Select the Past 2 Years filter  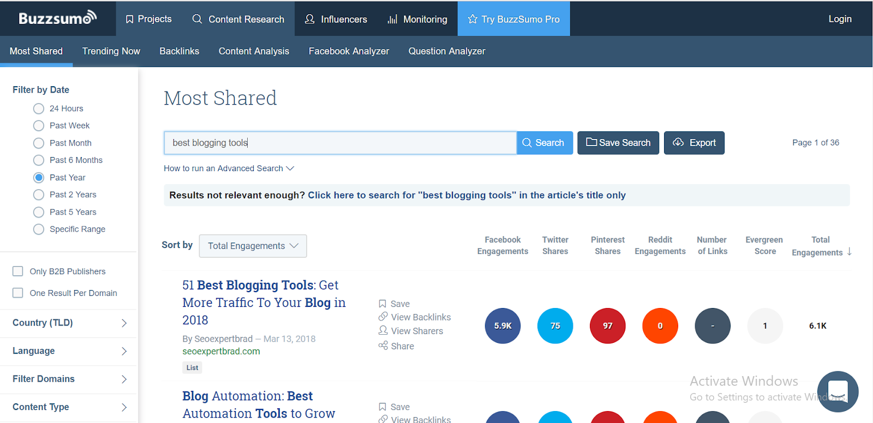coord(39,195)
